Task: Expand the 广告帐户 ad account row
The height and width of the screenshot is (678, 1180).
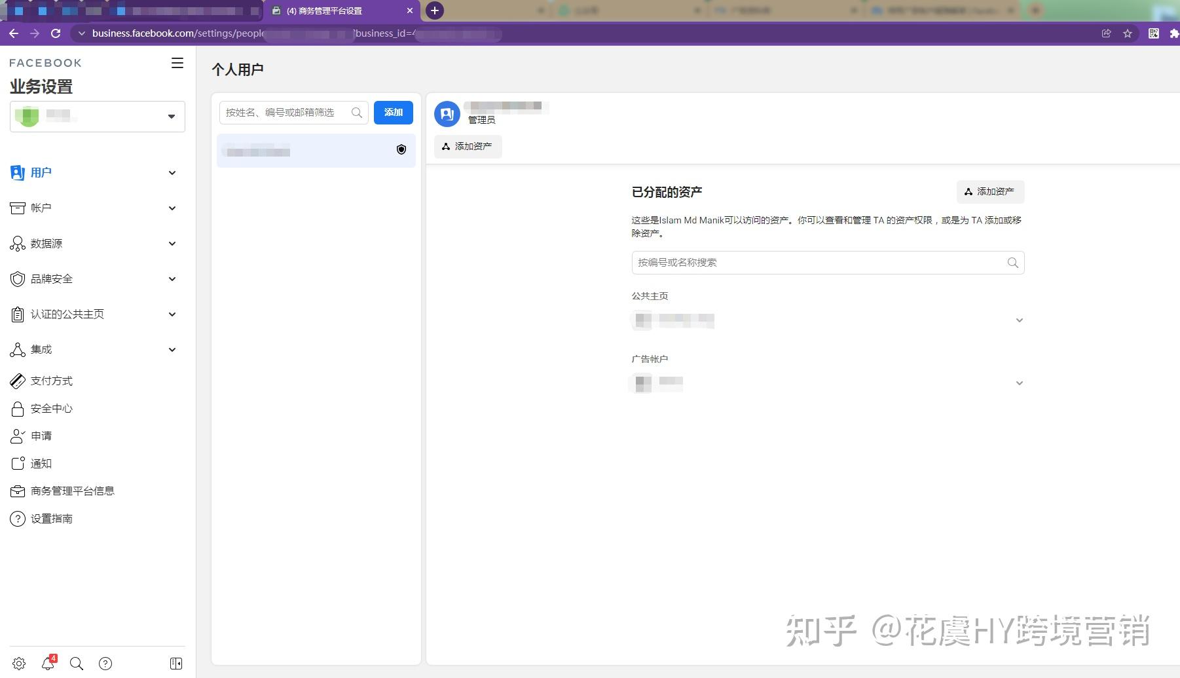Action: pyautogui.click(x=1020, y=383)
